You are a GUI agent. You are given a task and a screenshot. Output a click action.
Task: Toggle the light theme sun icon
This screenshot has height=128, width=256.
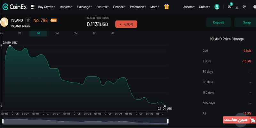244,7
